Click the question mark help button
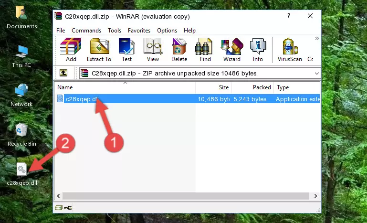Screen dimensions: 367x223 point(289,16)
